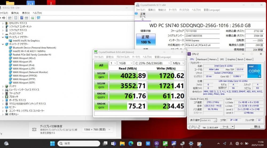The height and width of the screenshot is (148, 267).
Task: Switch to the About tab in CPU-Z
Action: point(249,59)
